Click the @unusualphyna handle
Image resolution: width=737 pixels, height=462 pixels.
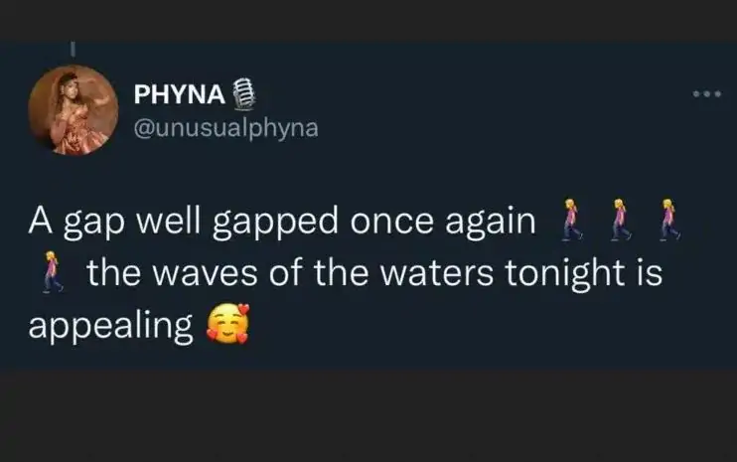coord(225,128)
